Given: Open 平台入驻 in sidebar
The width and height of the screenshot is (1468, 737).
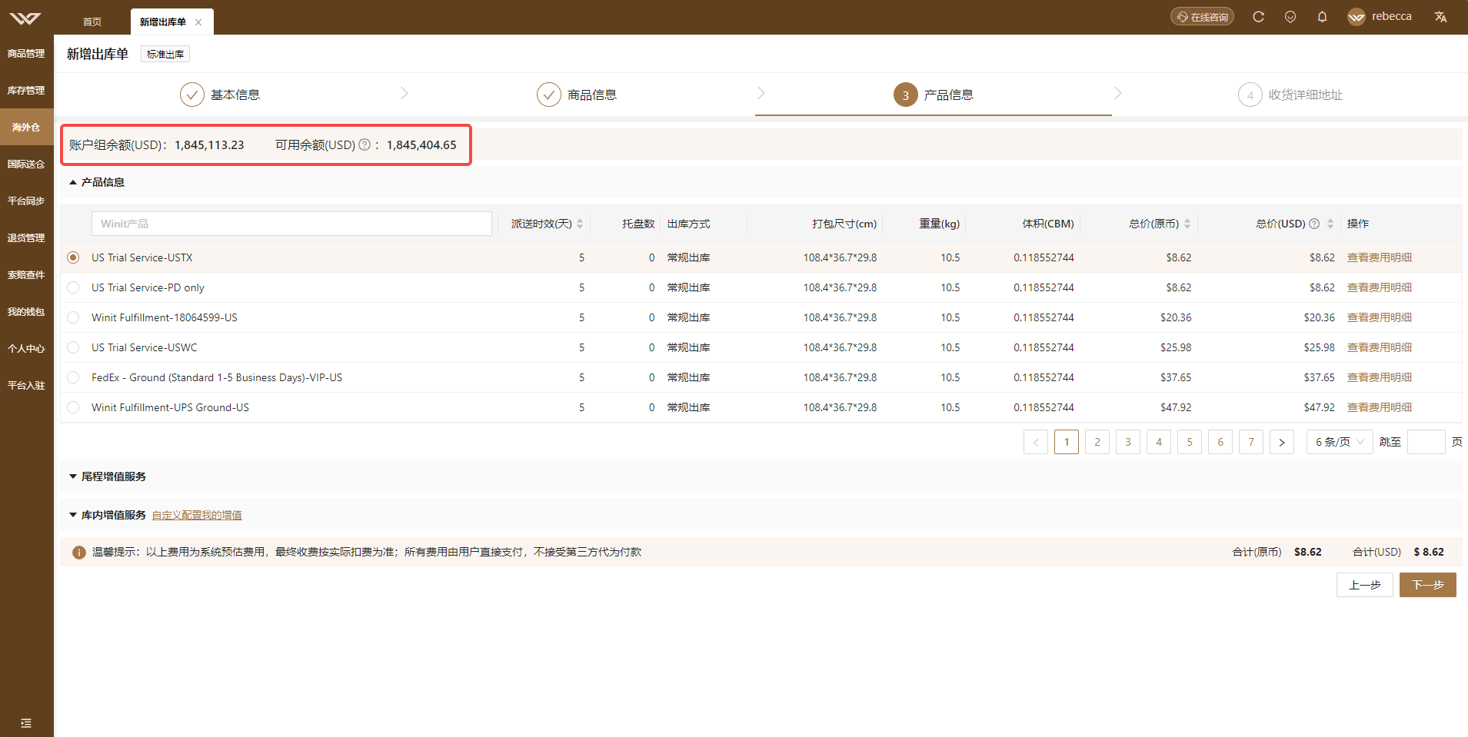Looking at the screenshot, I should 26,386.
